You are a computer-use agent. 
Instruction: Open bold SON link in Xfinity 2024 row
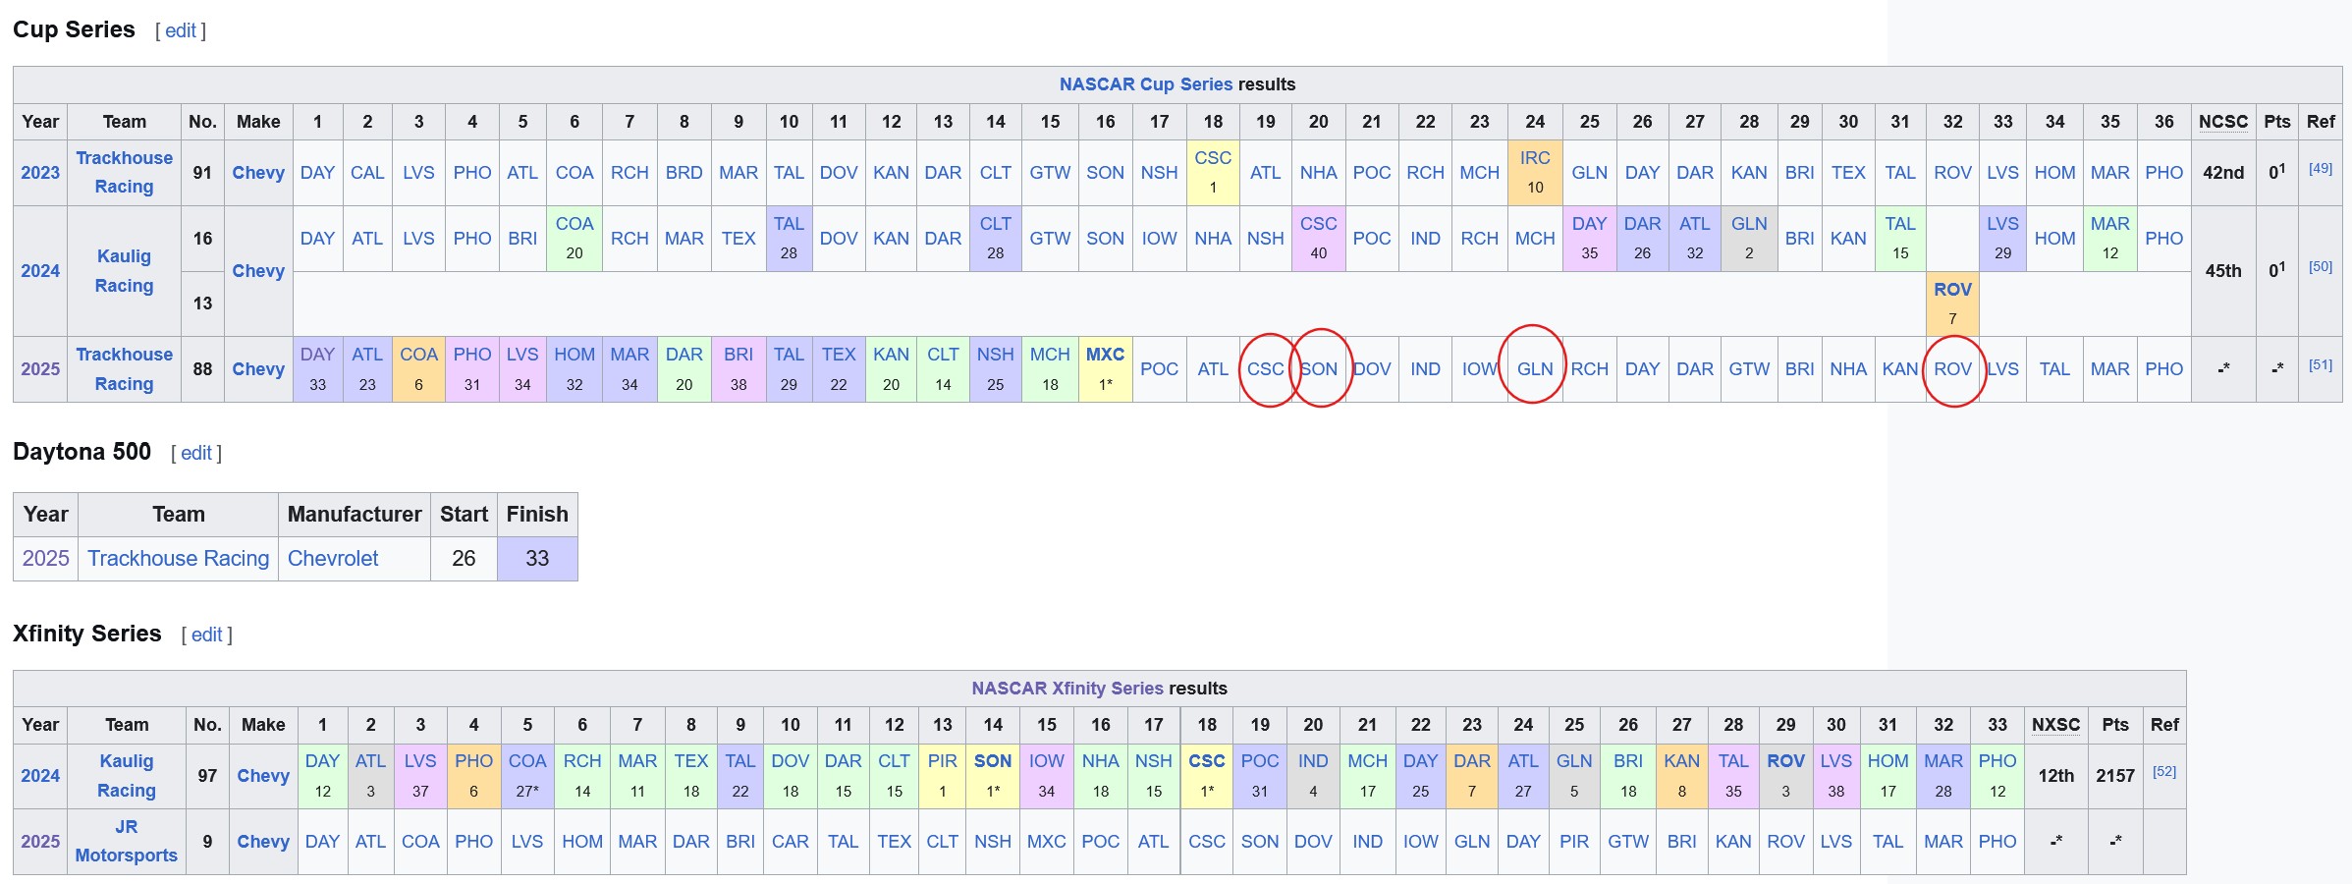click(993, 761)
